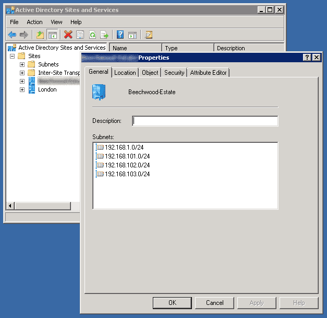Viewport: 327px width, 318px height.
Task: Open the Properties sheet toolbar icon
Action: tap(80, 35)
